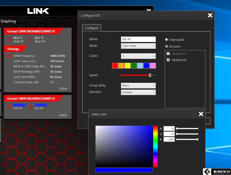Pick the red color swatch
The width and height of the screenshot is (231, 175).
pyautogui.click(x=115, y=66)
